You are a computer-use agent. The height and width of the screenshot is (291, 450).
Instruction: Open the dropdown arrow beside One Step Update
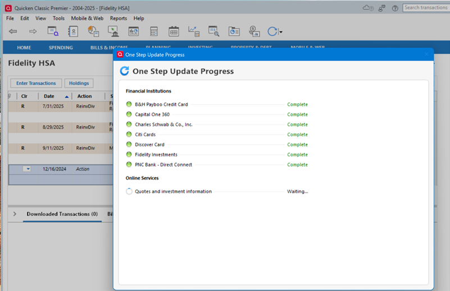pyautogui.click(x=281, y=32)
